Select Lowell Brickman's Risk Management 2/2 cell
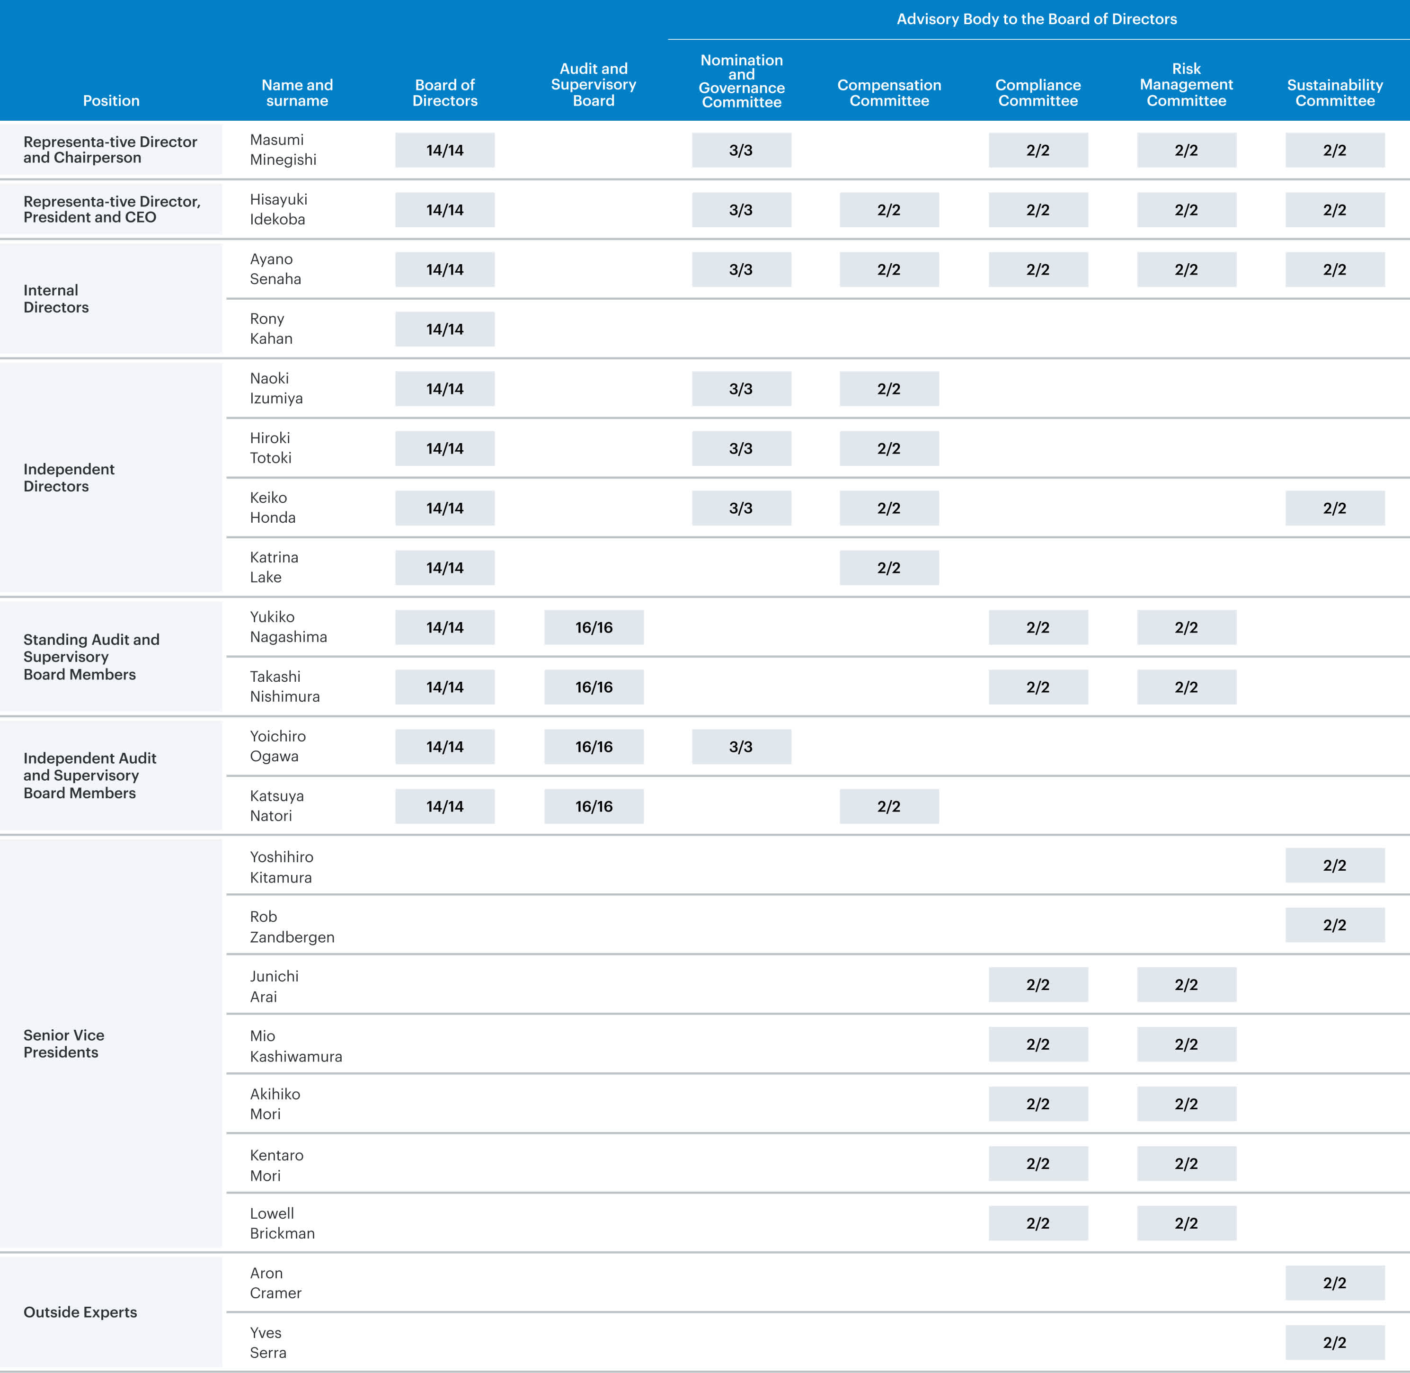1410x1373 pixels. (1186, 1223)
